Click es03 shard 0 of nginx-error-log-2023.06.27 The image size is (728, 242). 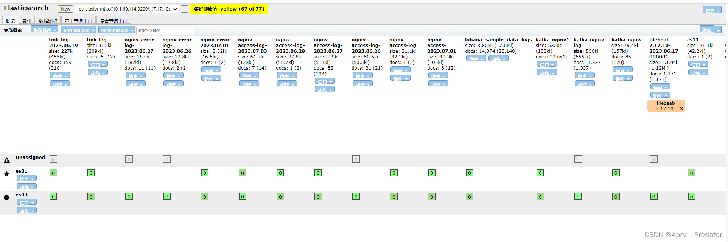point(129,196)
